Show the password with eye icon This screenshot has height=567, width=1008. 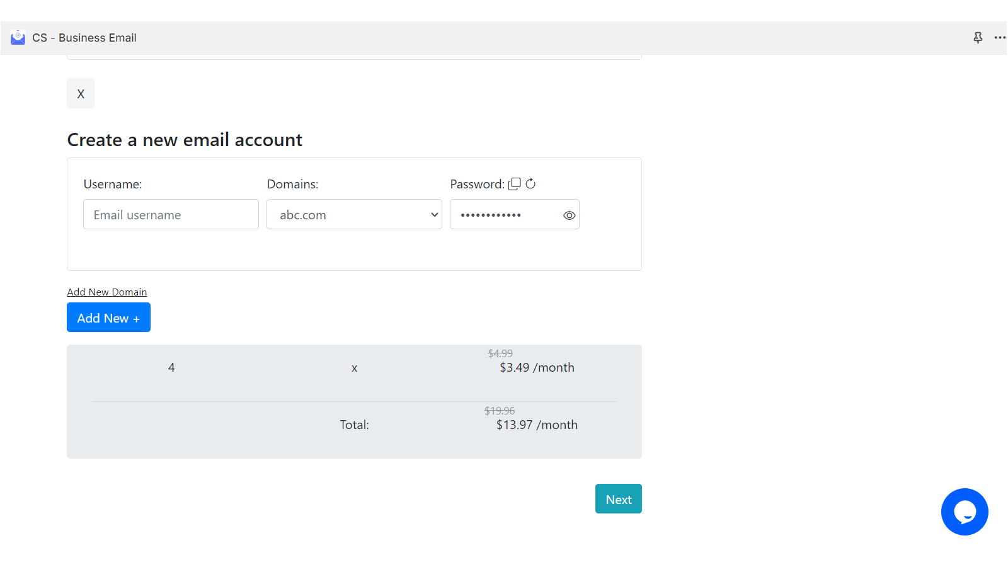(x=569, y=215)
